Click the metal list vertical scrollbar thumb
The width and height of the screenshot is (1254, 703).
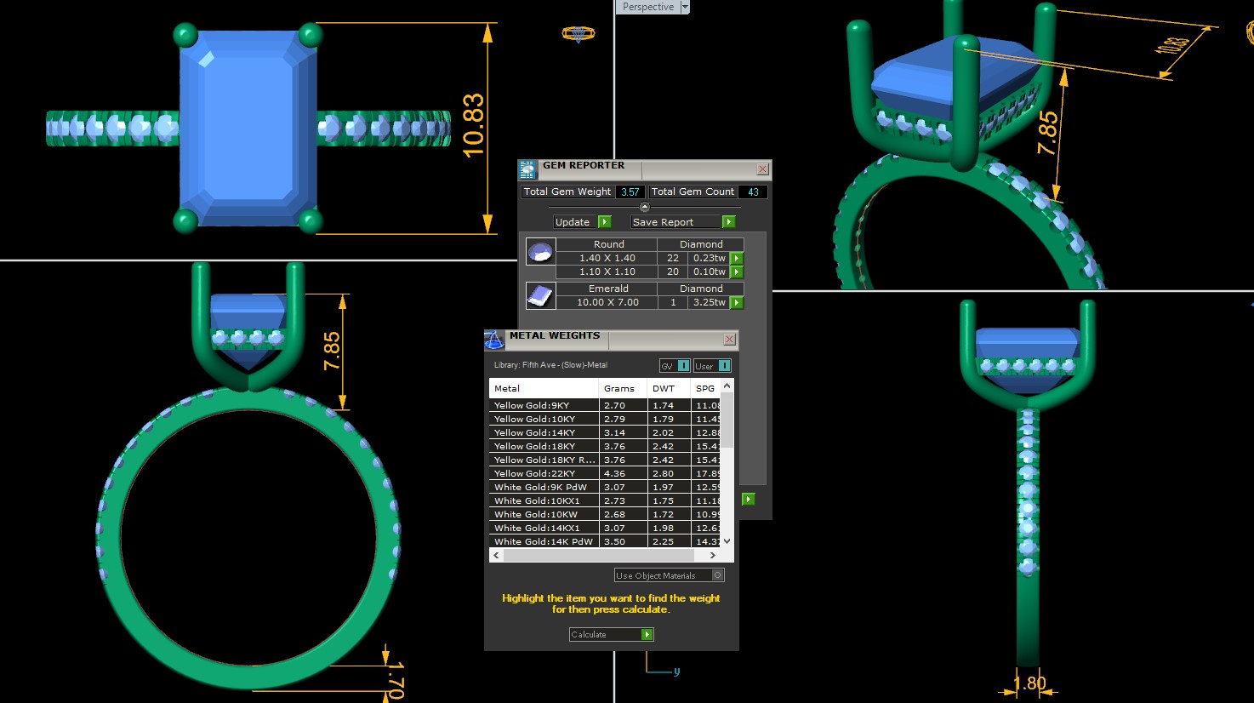pyautogui.click(x=727, y=420)
